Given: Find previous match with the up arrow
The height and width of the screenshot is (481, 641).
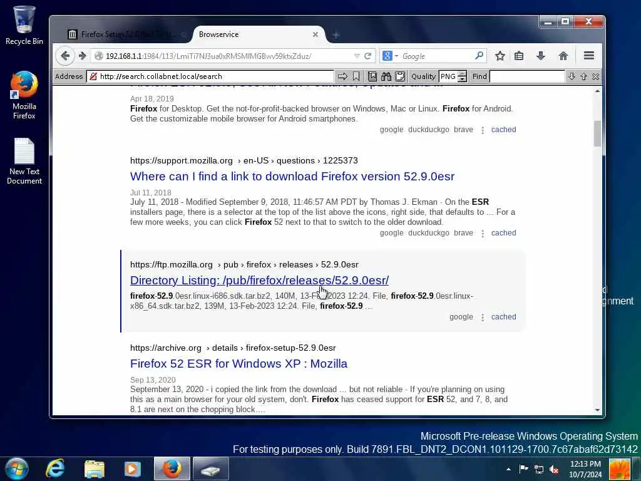Looking at the screenshot, I should coord(583,76).
